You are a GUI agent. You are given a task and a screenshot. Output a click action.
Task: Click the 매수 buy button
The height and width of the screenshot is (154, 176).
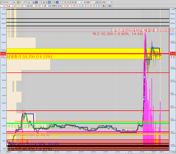click(x=104, y=6)
